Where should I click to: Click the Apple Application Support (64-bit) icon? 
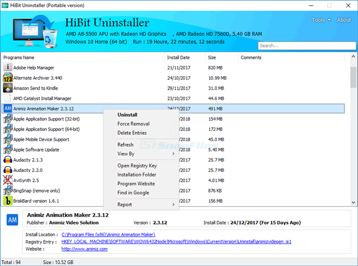[7, 129]
